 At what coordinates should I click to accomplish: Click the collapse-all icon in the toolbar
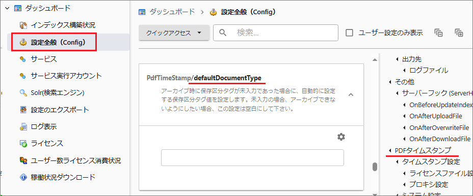click(x=439, y=33)
